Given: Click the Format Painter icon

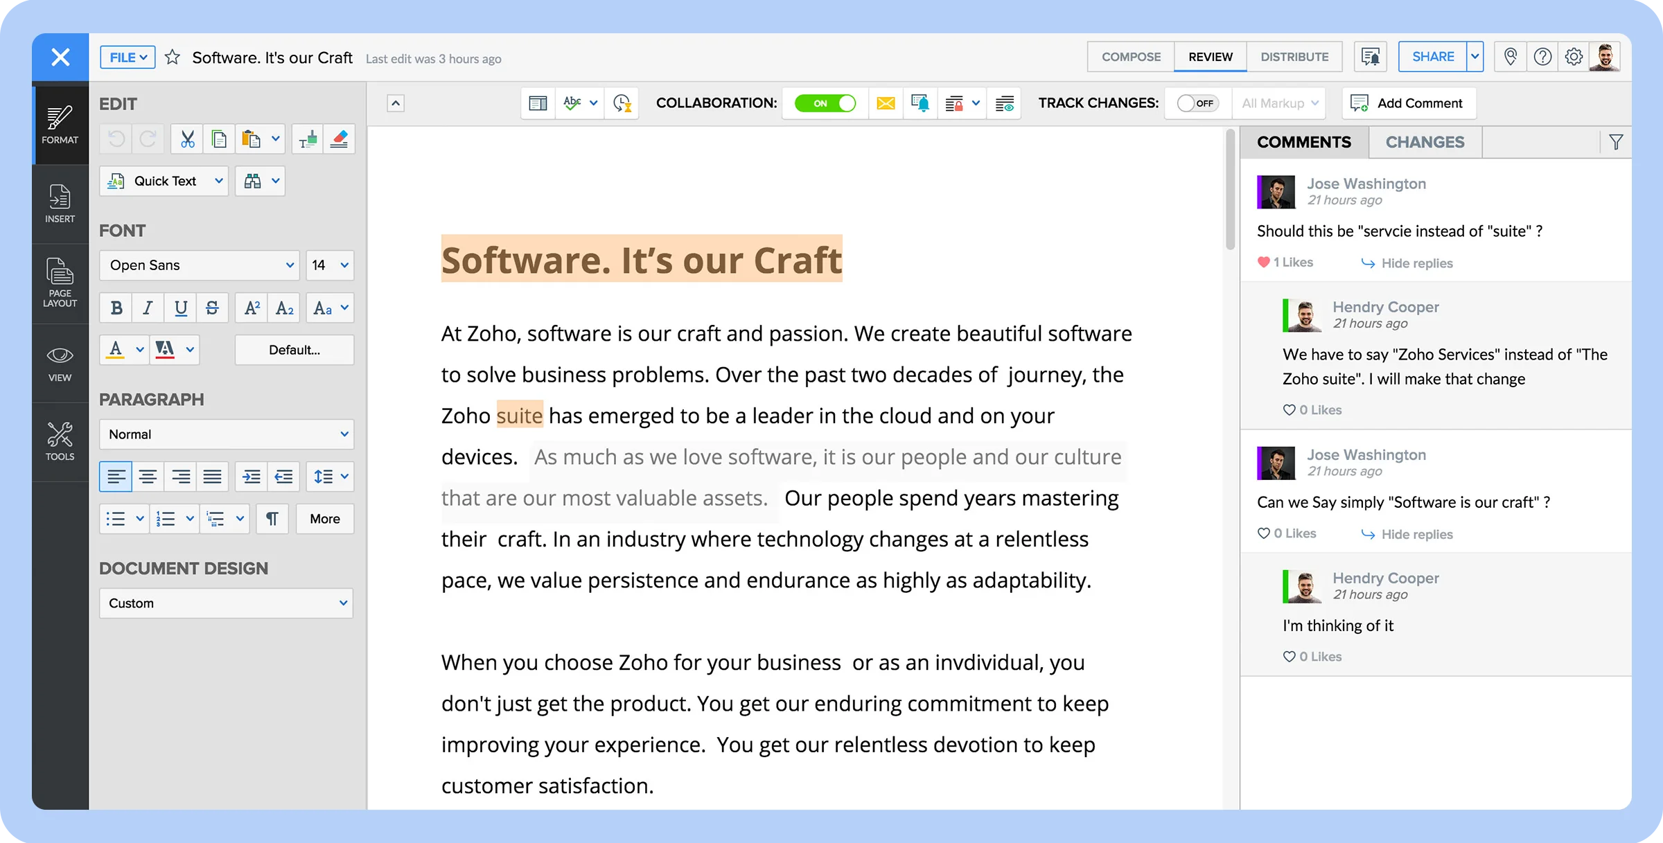Looking at the screenshot, I should (x=308, y=139).
